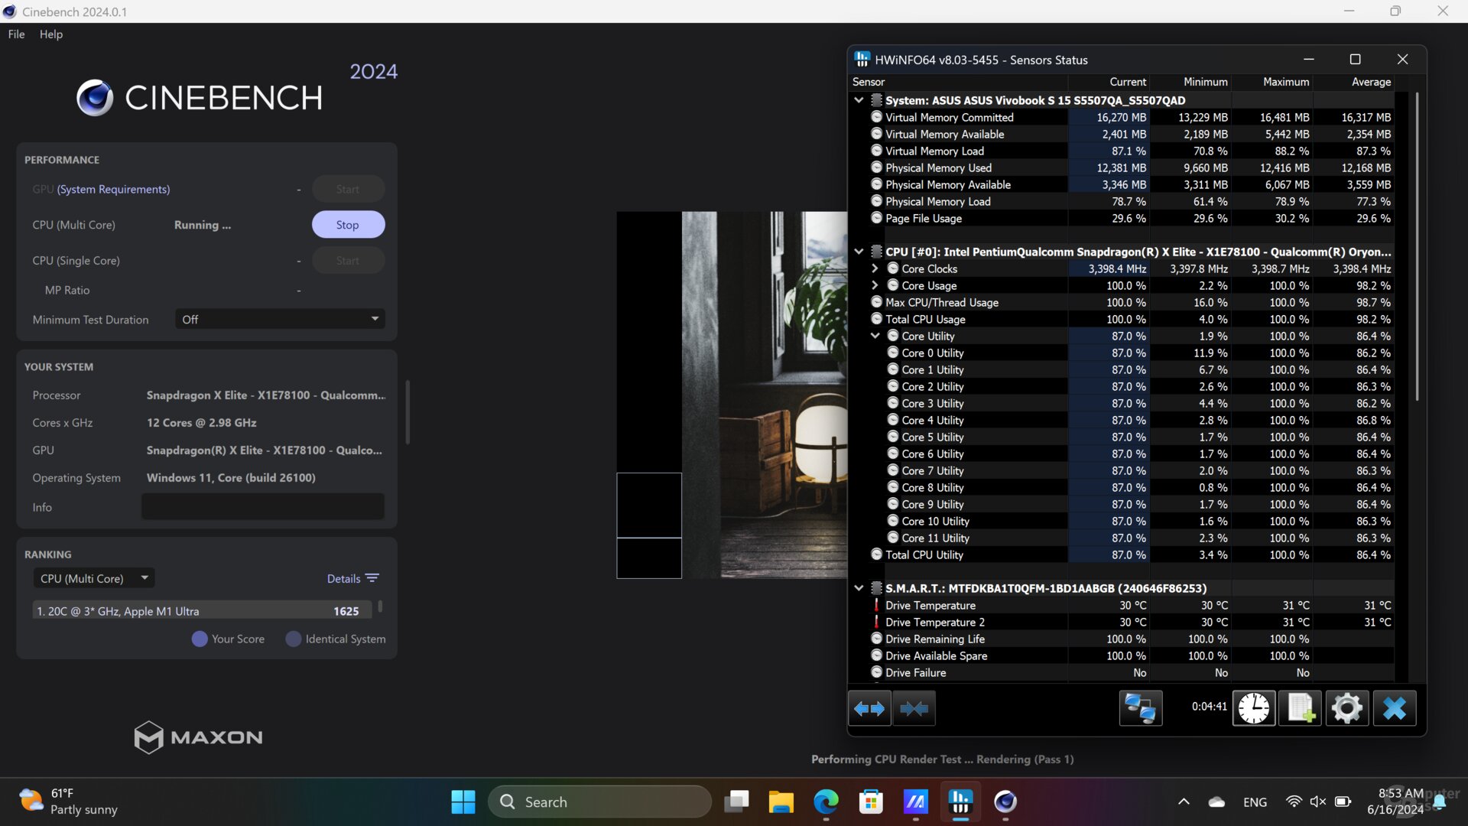Click the Apple M1 Ultra ranking bar
The width and height of the screenshot is (1468, 826).
203,611
